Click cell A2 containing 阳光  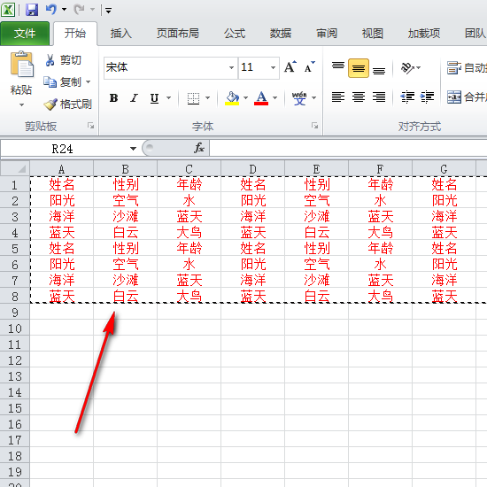pos(62,201)
